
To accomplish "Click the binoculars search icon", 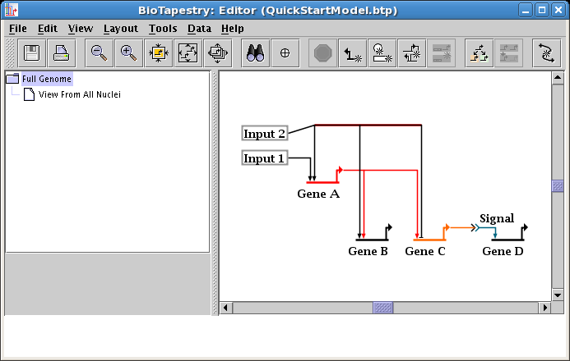I will point(256,53).
